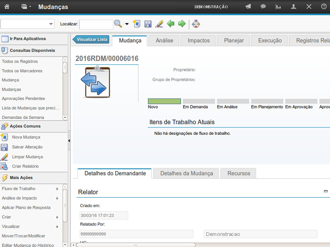The height and width of the screenshot is (247, 330).
Task: Click the save disk icon in toolbar
Action: coord(148,24)
